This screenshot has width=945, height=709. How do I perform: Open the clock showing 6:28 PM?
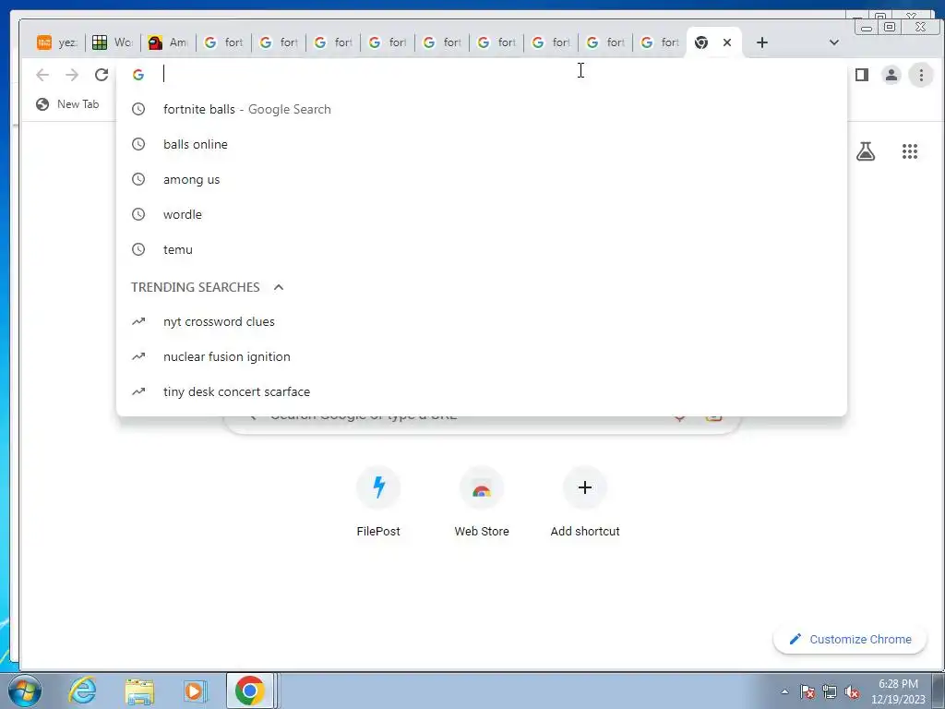(898, 691)
